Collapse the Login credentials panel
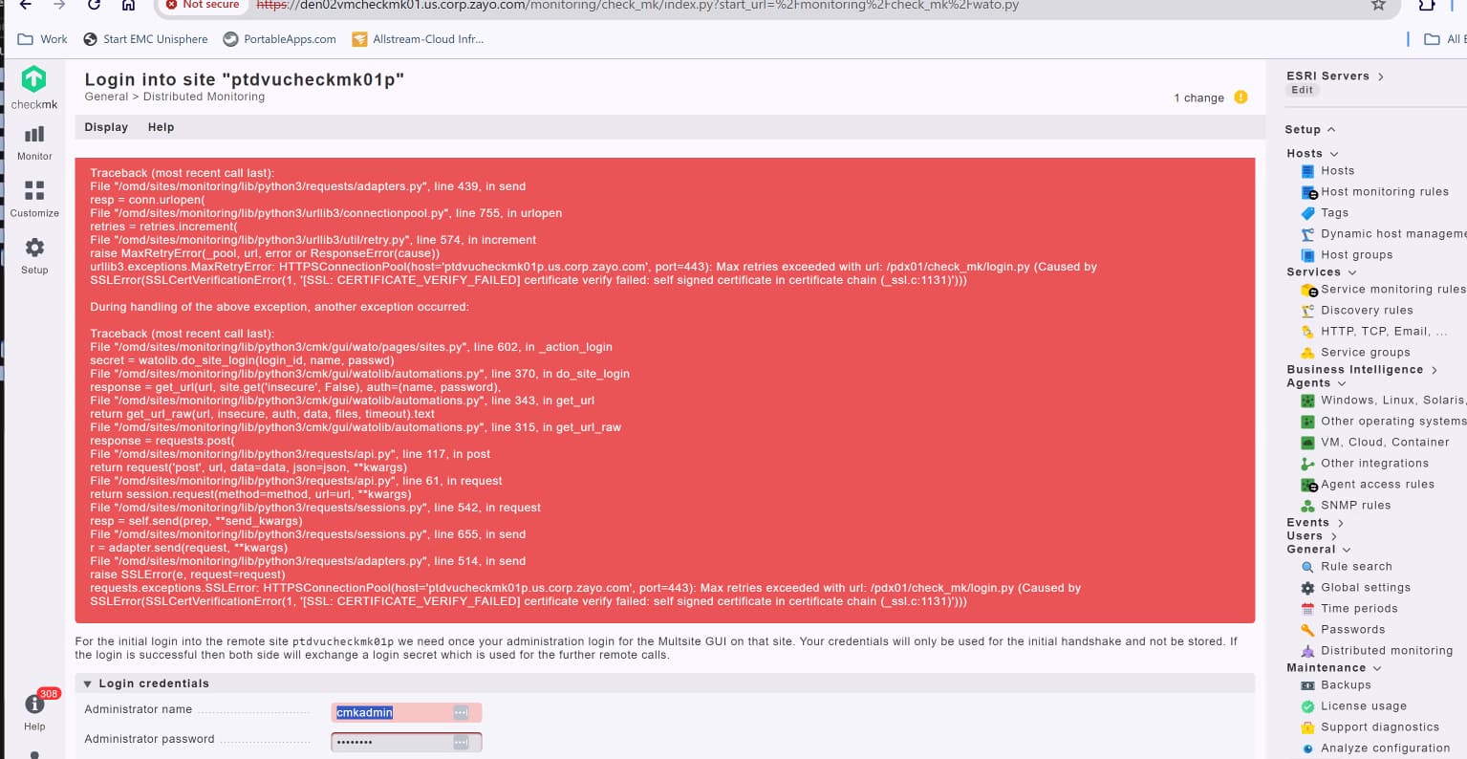This screenshot has height=759, width=1467. tap(87, 683)
